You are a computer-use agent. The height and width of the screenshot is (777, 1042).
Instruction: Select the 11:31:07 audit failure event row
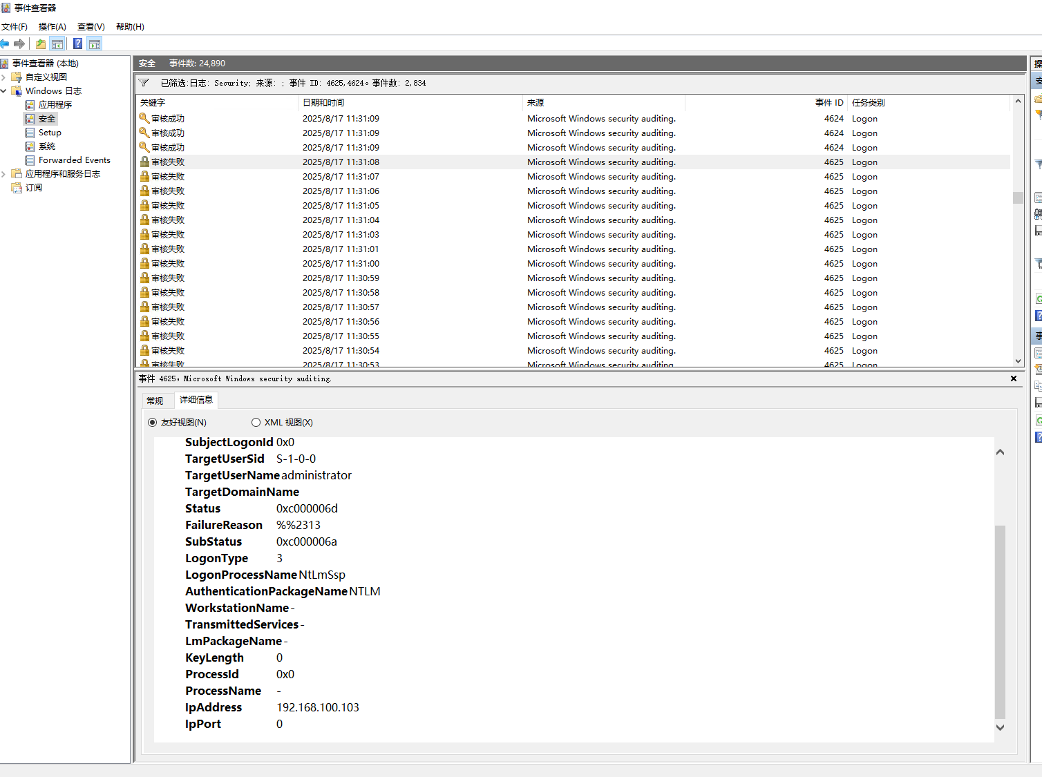415,177
